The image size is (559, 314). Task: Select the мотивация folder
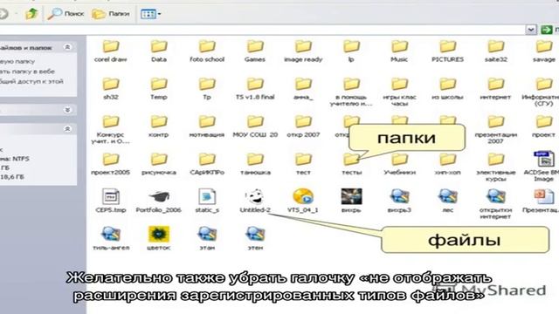[x=207, y=126]
